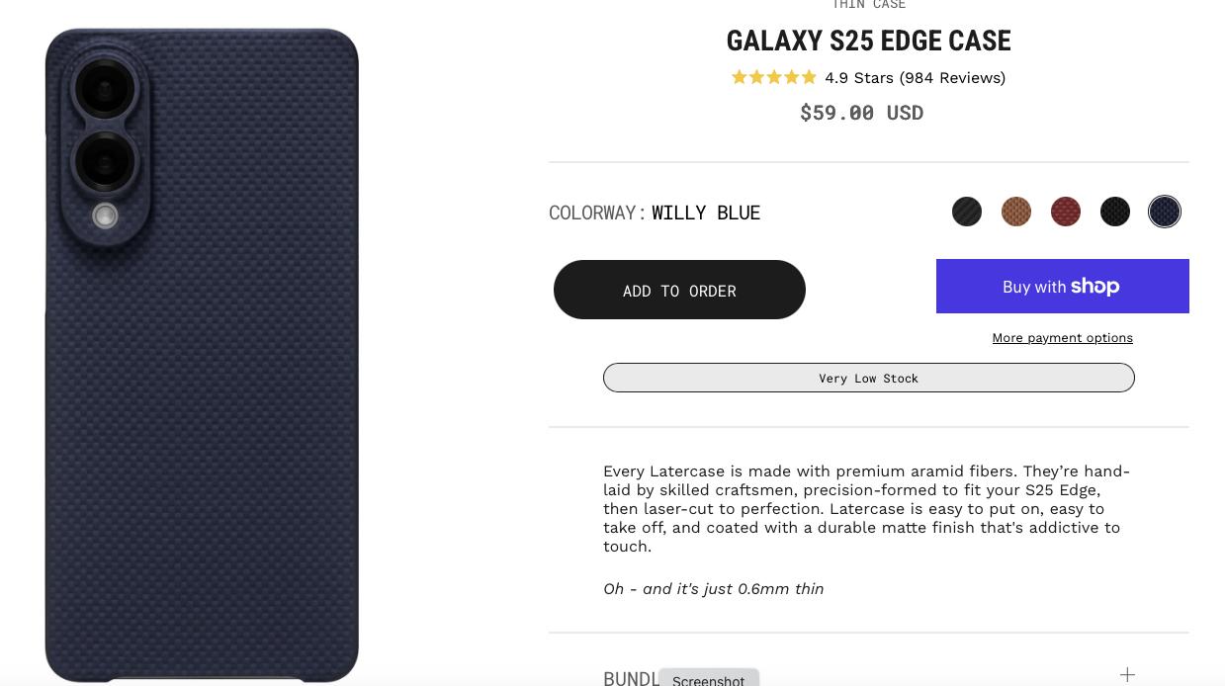Click the Very Low Stock indicator
This screenshot has width=1225, height=686.
(x=868, y=378)
